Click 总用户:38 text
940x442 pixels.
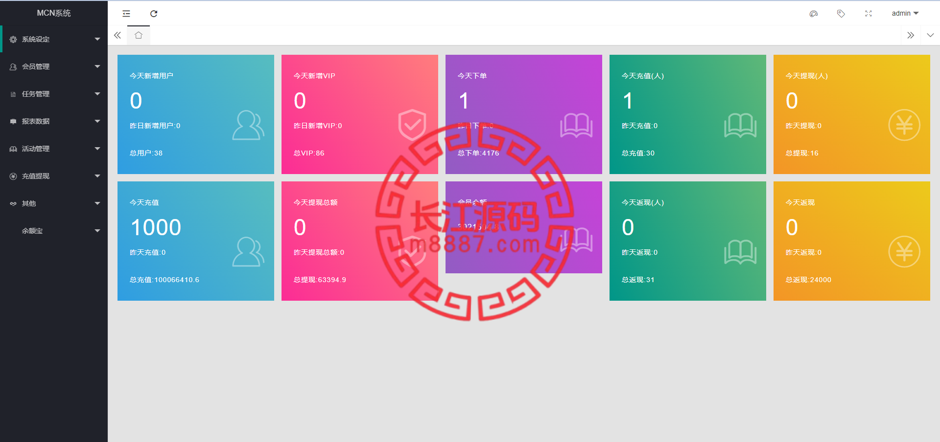[x=146, y=153]
